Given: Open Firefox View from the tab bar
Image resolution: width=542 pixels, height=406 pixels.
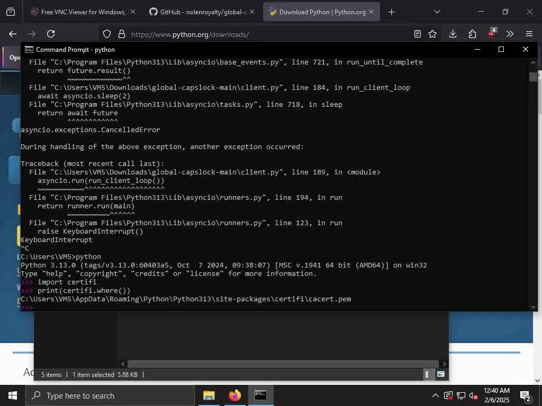Looking at the screenshot, I should (x=11, y=12).
